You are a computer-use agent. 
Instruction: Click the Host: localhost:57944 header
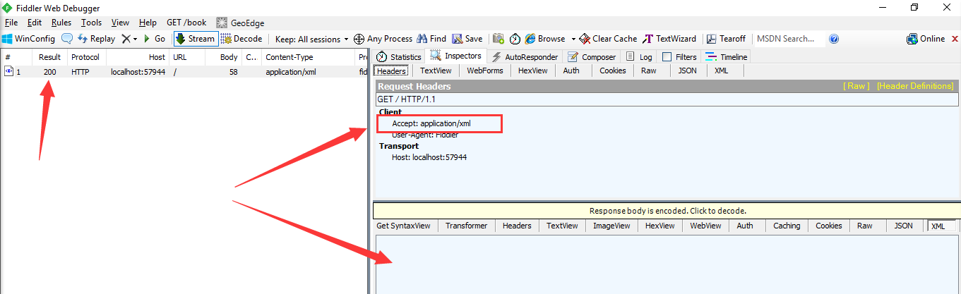[x=429, y=157]
